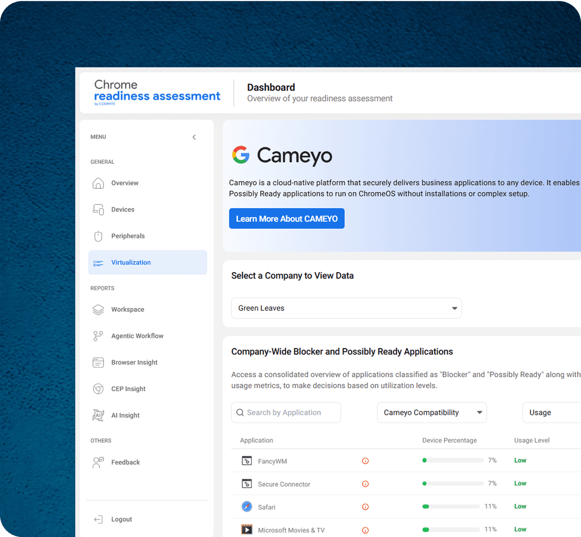This screenshot has height=537, width=581.
Task: Click the Browser Insight window icon
Action: pos(98,362)
